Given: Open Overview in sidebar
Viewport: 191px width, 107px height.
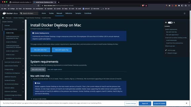Looking at the screenshot, I should (7, 26).
